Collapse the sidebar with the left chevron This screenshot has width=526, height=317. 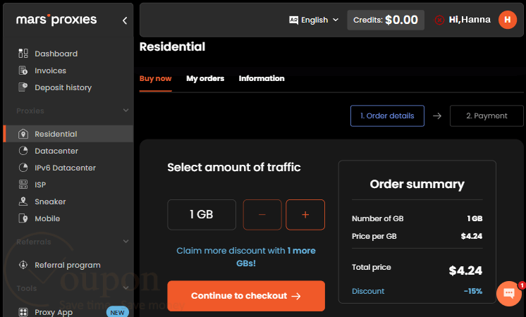click(x=125, y=20)
